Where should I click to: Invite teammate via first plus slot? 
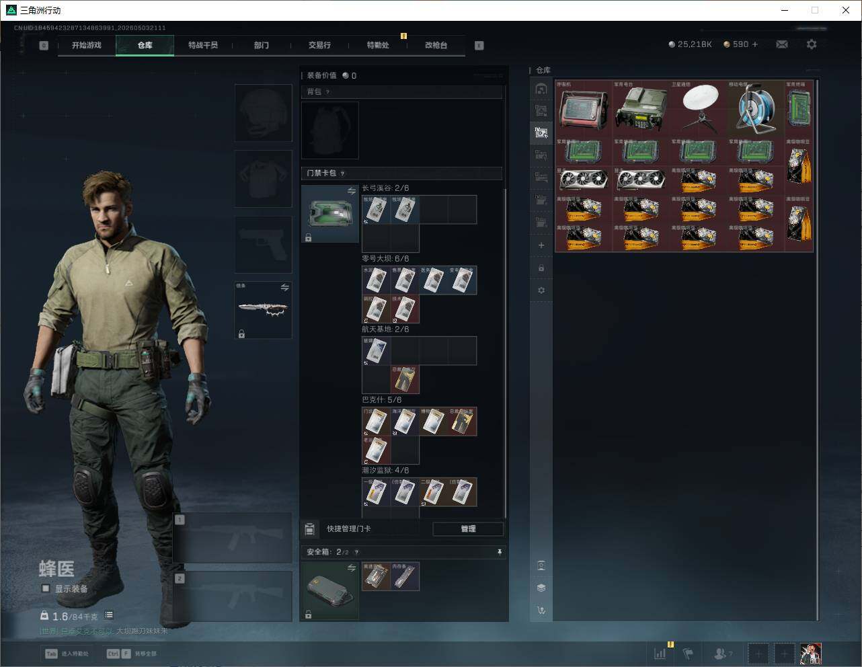pos(758,653)
